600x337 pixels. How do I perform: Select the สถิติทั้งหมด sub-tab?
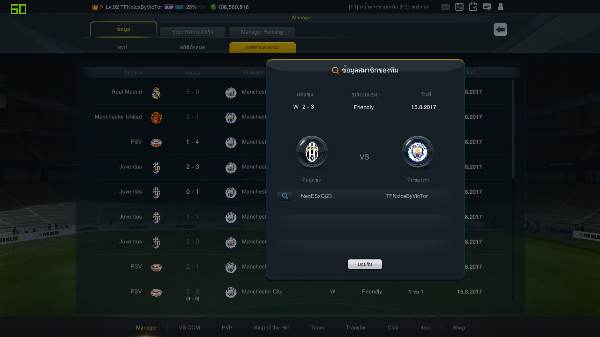(x=192, y=47)
